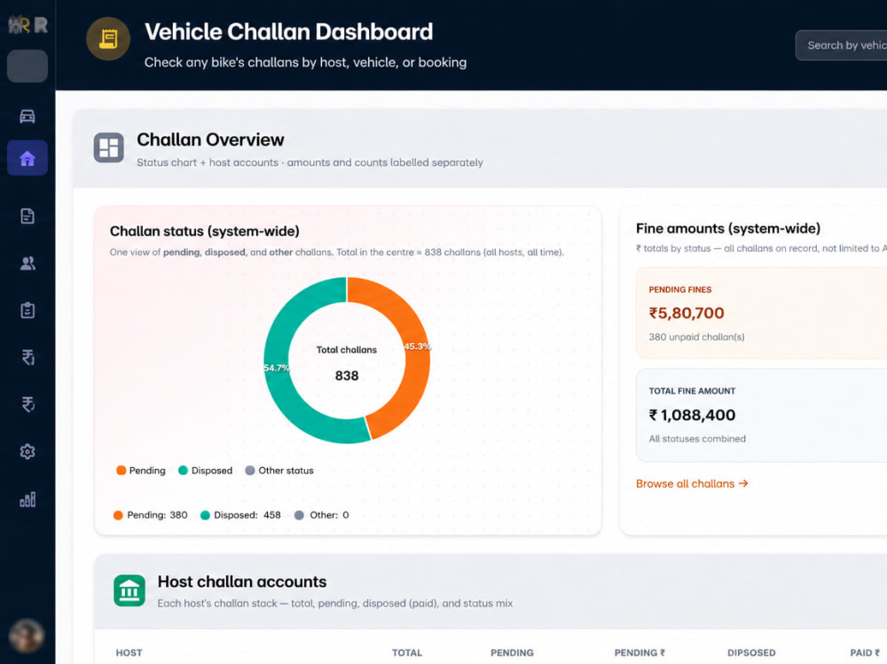Follow the Browse all challans link

coord(692,483)
